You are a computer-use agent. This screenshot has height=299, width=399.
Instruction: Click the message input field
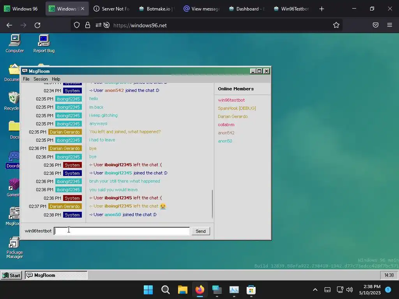(122, 231)
